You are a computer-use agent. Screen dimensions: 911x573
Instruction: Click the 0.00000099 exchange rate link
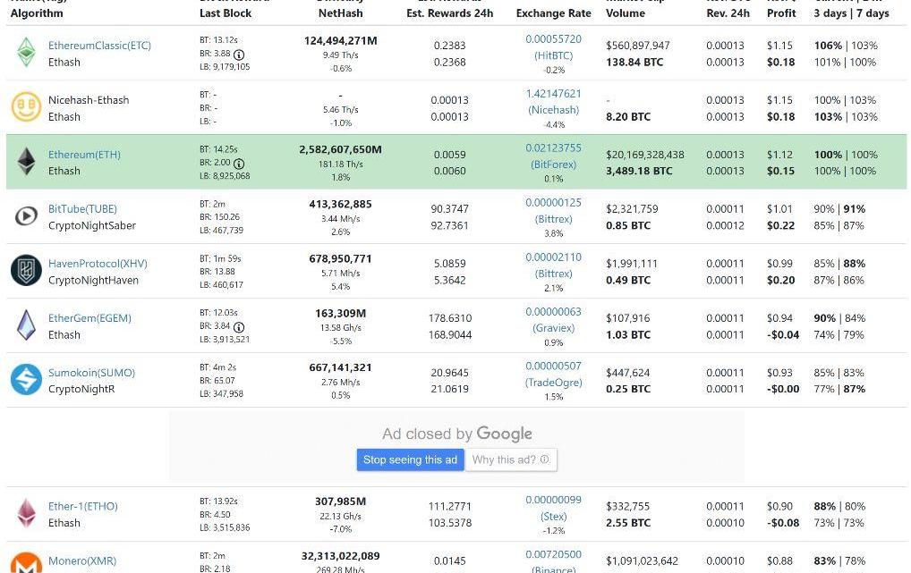(553, 500)
